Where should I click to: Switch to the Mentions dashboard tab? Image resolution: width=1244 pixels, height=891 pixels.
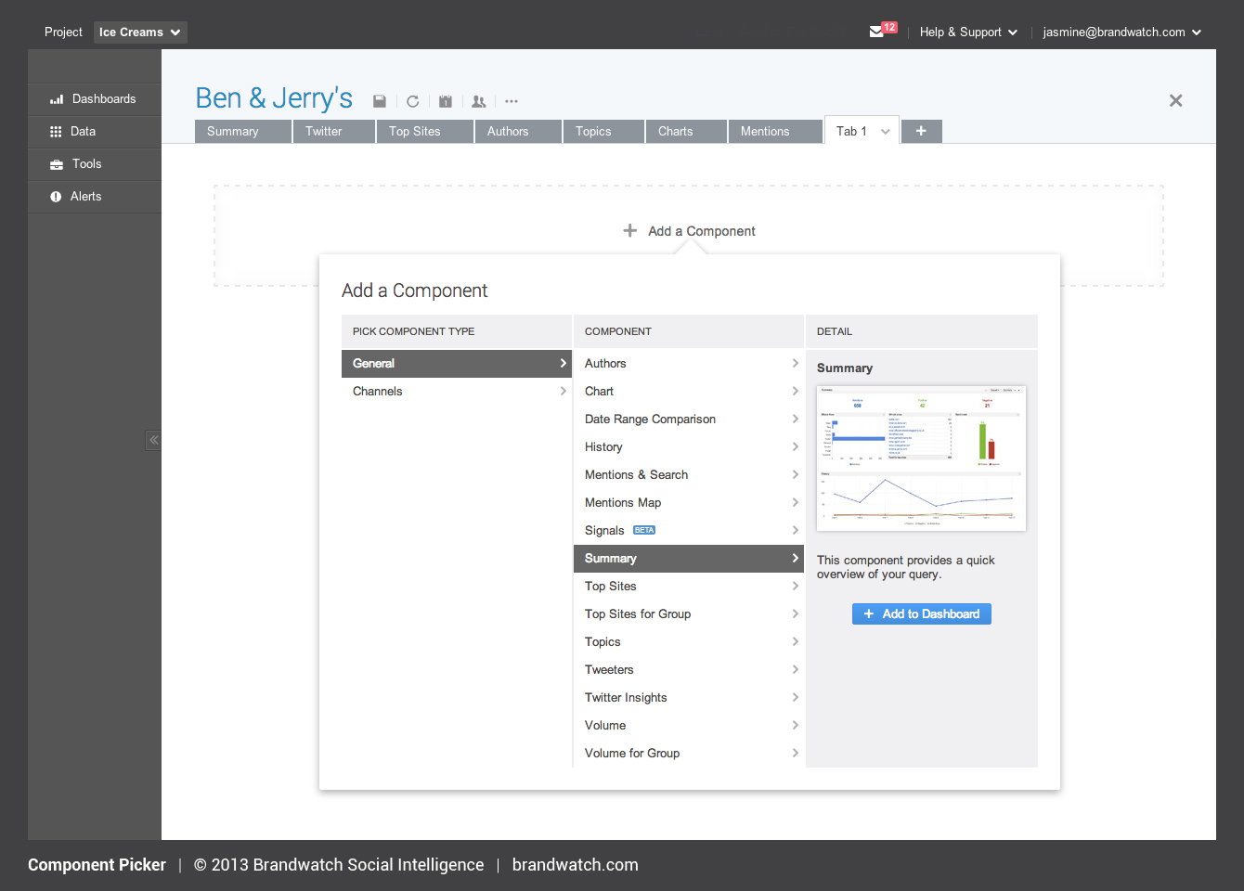(x=775, y=132)
